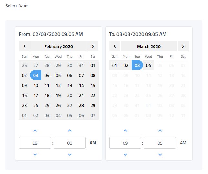Toggle AM/PM in To time picker
208x174 pixels.
coord(183,143)
